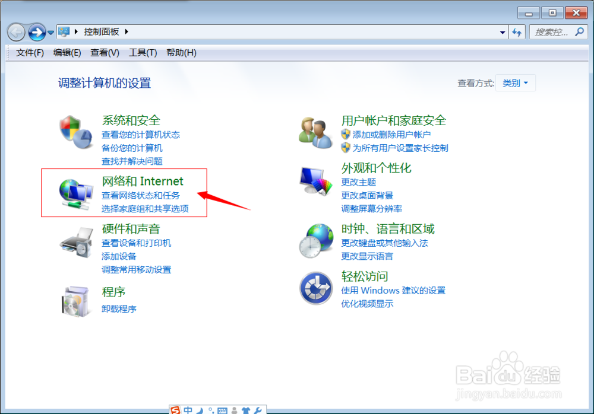Open 程序 category heading
The width and height of the screenshot is (594, 414).
113,292
